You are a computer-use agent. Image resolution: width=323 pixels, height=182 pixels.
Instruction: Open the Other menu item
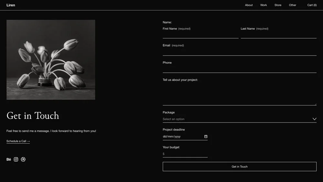coord(292,5)
